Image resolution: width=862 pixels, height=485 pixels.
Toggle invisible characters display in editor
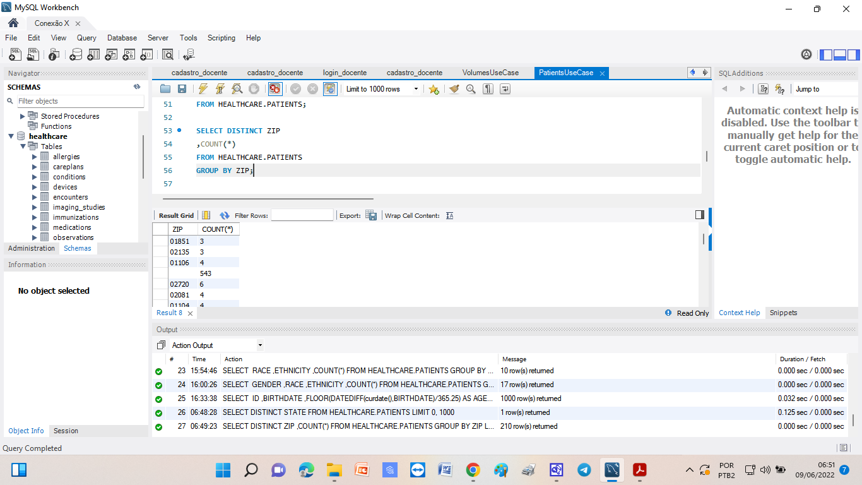click(x=488, y=89)
